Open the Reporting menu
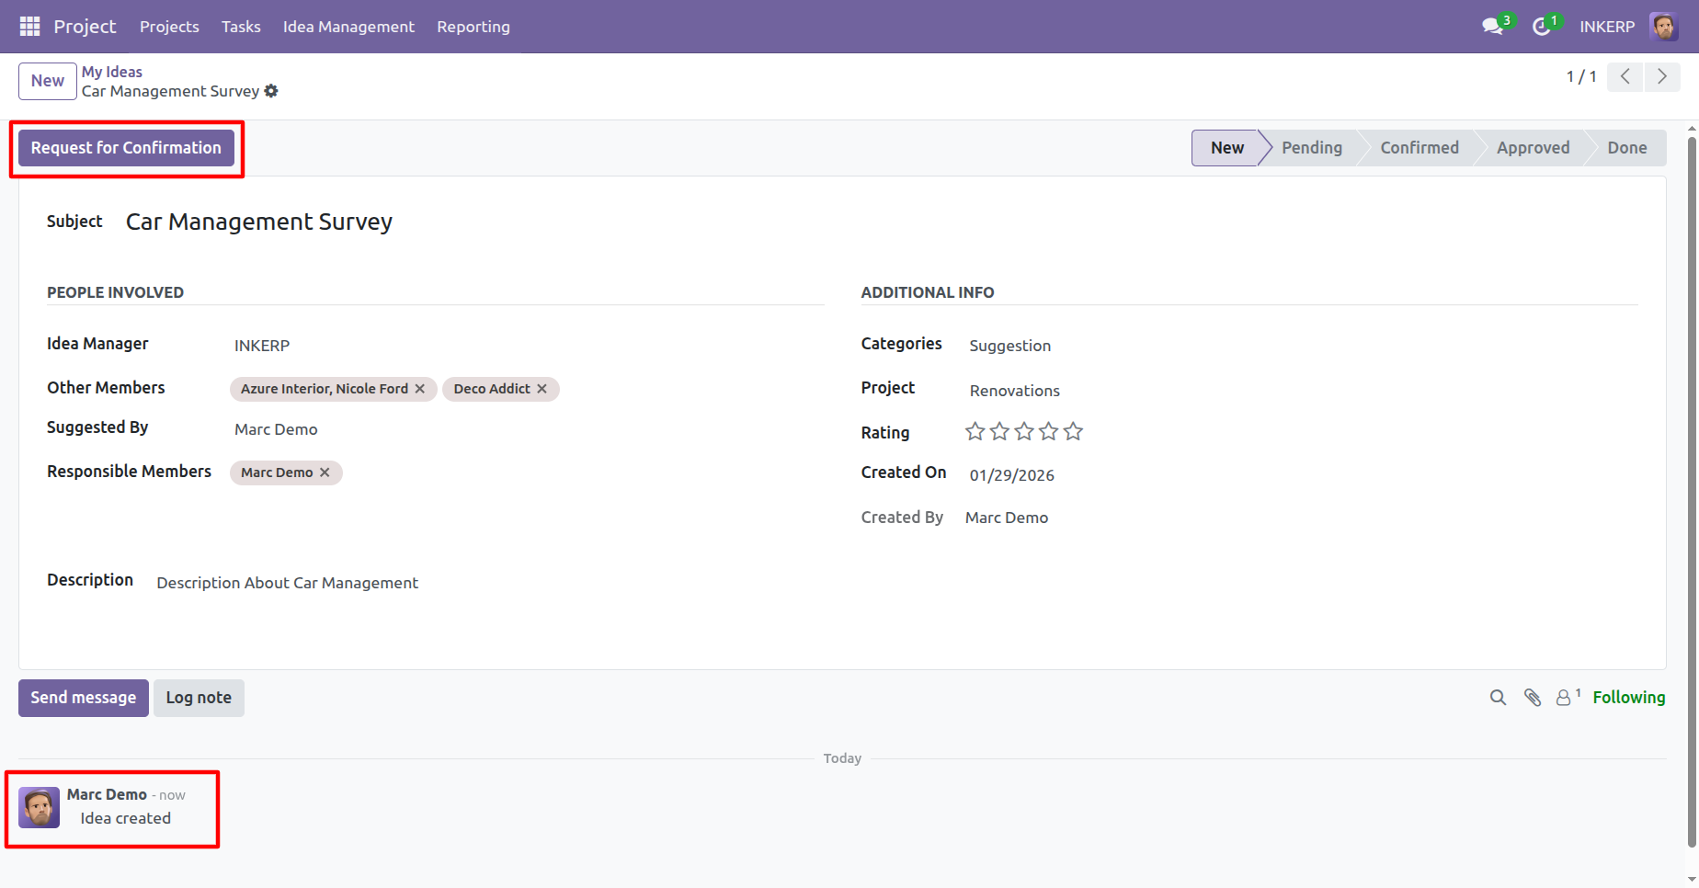Image resolution: width=1699 pixels, height=888 pixels. (473, 27)
